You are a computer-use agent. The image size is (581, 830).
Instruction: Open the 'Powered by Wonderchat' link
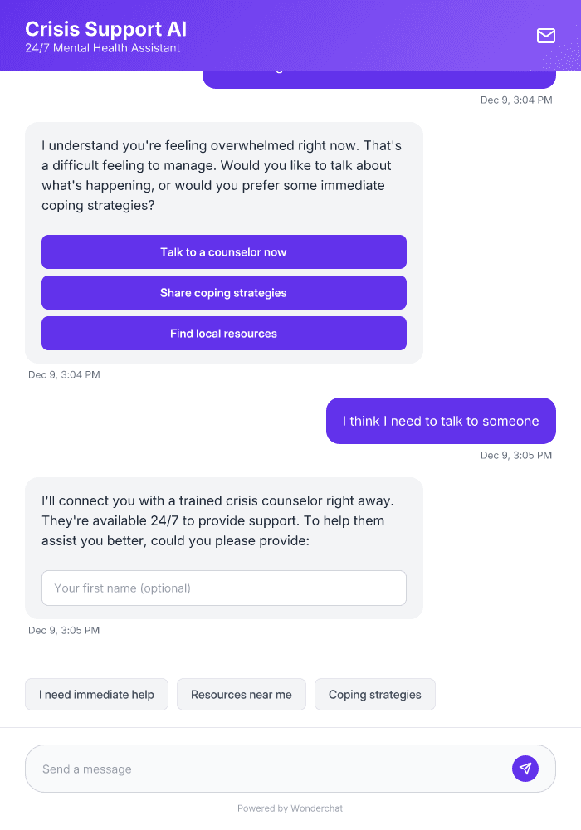click(290, 808)
